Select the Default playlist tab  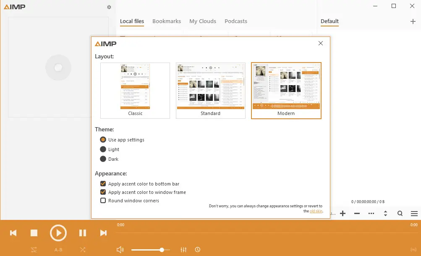click(329, 21)
